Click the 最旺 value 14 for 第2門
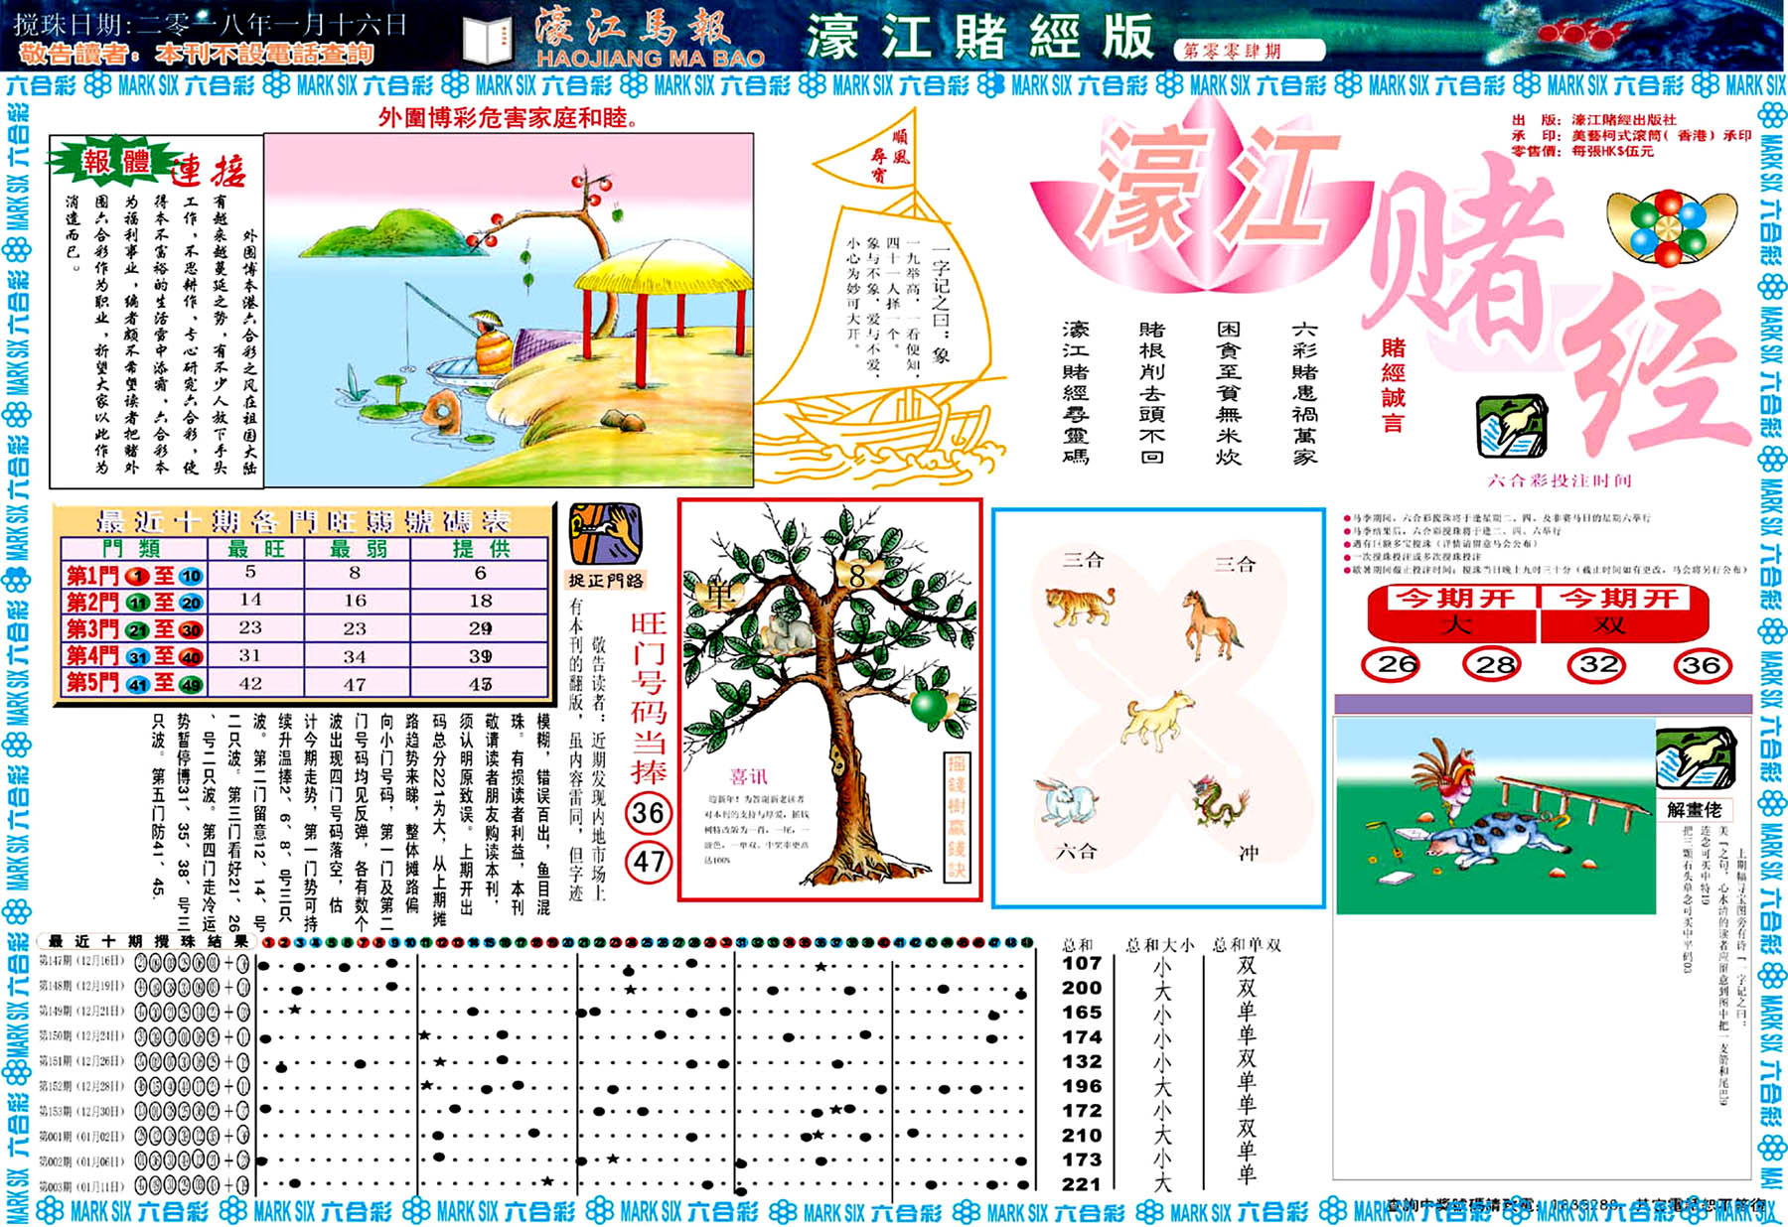The width and height of the screenshot is (1788, 1227). pos(250,600)
